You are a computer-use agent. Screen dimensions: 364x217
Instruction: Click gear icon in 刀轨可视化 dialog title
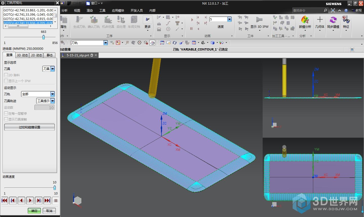pos(3,3)
